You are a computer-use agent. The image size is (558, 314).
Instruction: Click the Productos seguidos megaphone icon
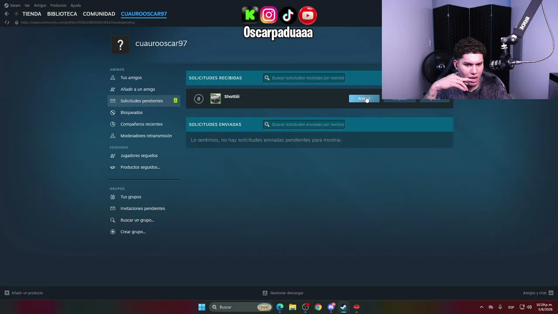pyautogui.click(x=113, y=167)
